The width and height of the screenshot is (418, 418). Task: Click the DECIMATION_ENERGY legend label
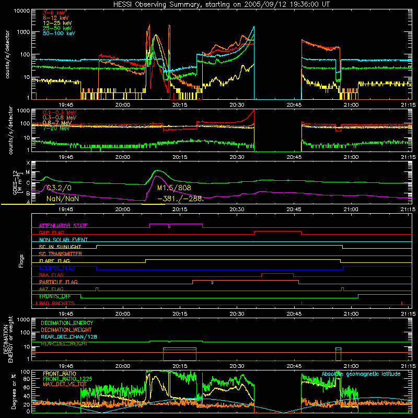pos(67,323)
